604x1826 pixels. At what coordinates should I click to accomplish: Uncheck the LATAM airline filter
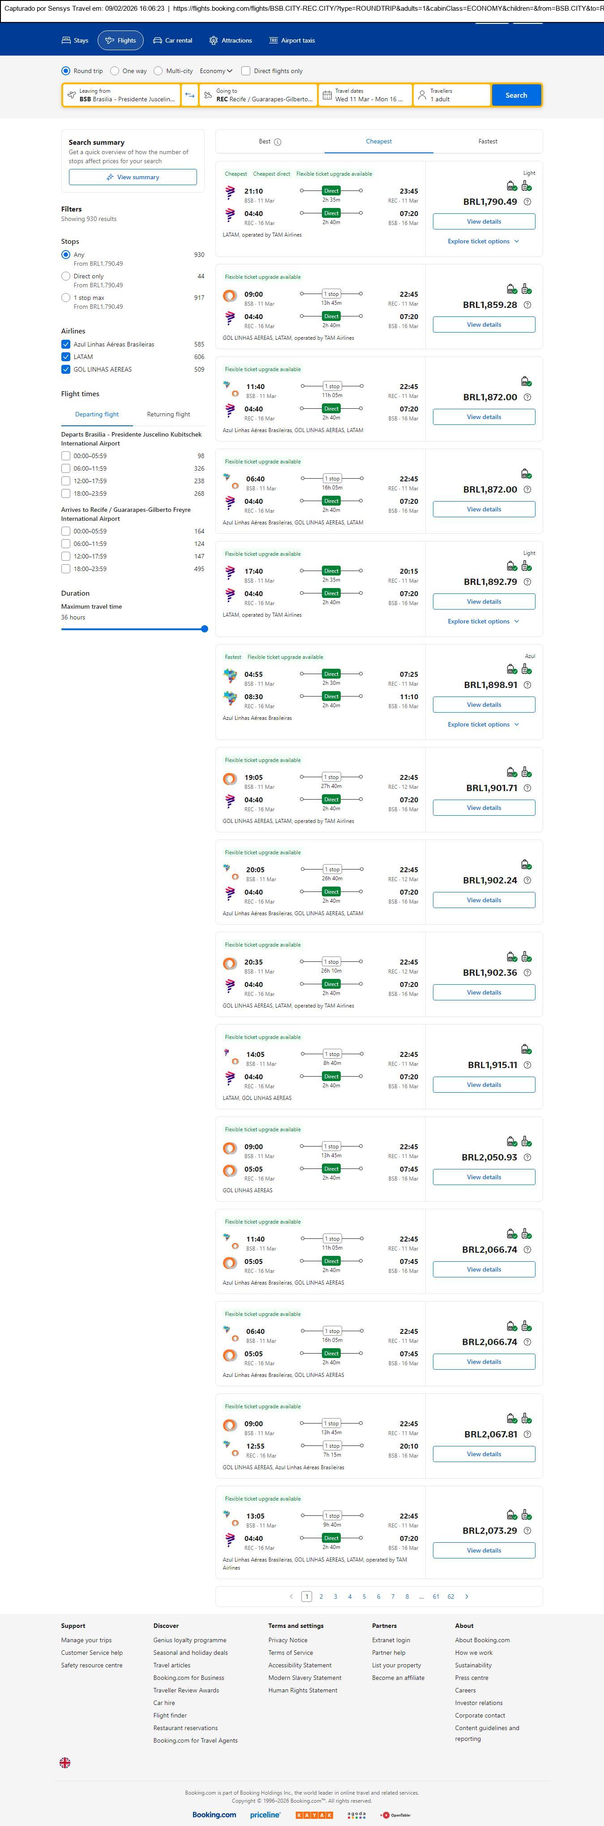click(x=66, y=357)
